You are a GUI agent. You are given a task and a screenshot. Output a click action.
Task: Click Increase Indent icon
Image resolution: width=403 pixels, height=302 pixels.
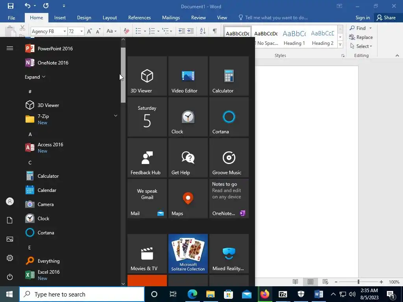(190, 31)
